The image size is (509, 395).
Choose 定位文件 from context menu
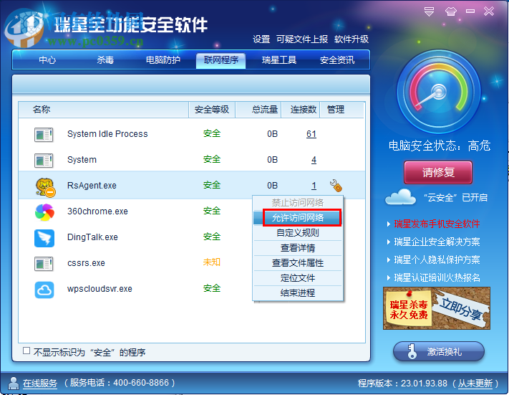(x=298, y=277)
